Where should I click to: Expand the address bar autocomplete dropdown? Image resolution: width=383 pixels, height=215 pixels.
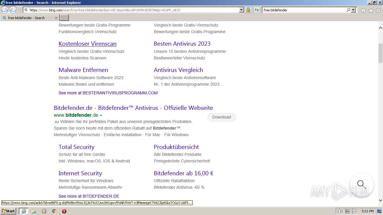(x=241, y=10)
